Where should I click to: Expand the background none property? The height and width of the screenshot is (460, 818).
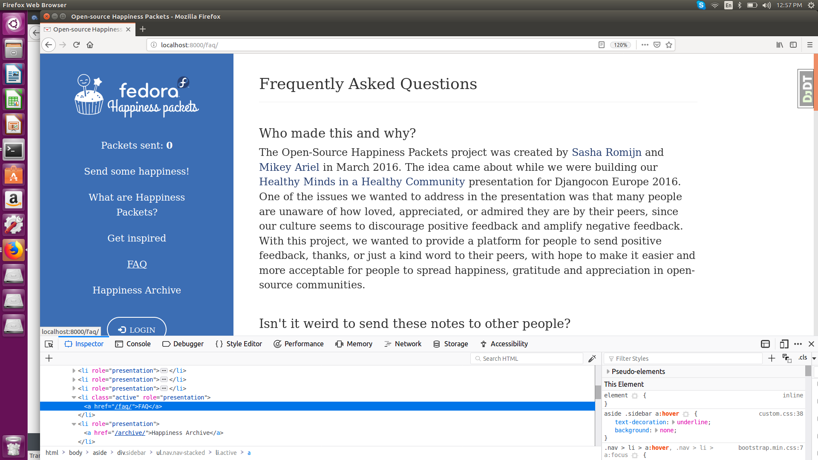[x=656, y=430]
